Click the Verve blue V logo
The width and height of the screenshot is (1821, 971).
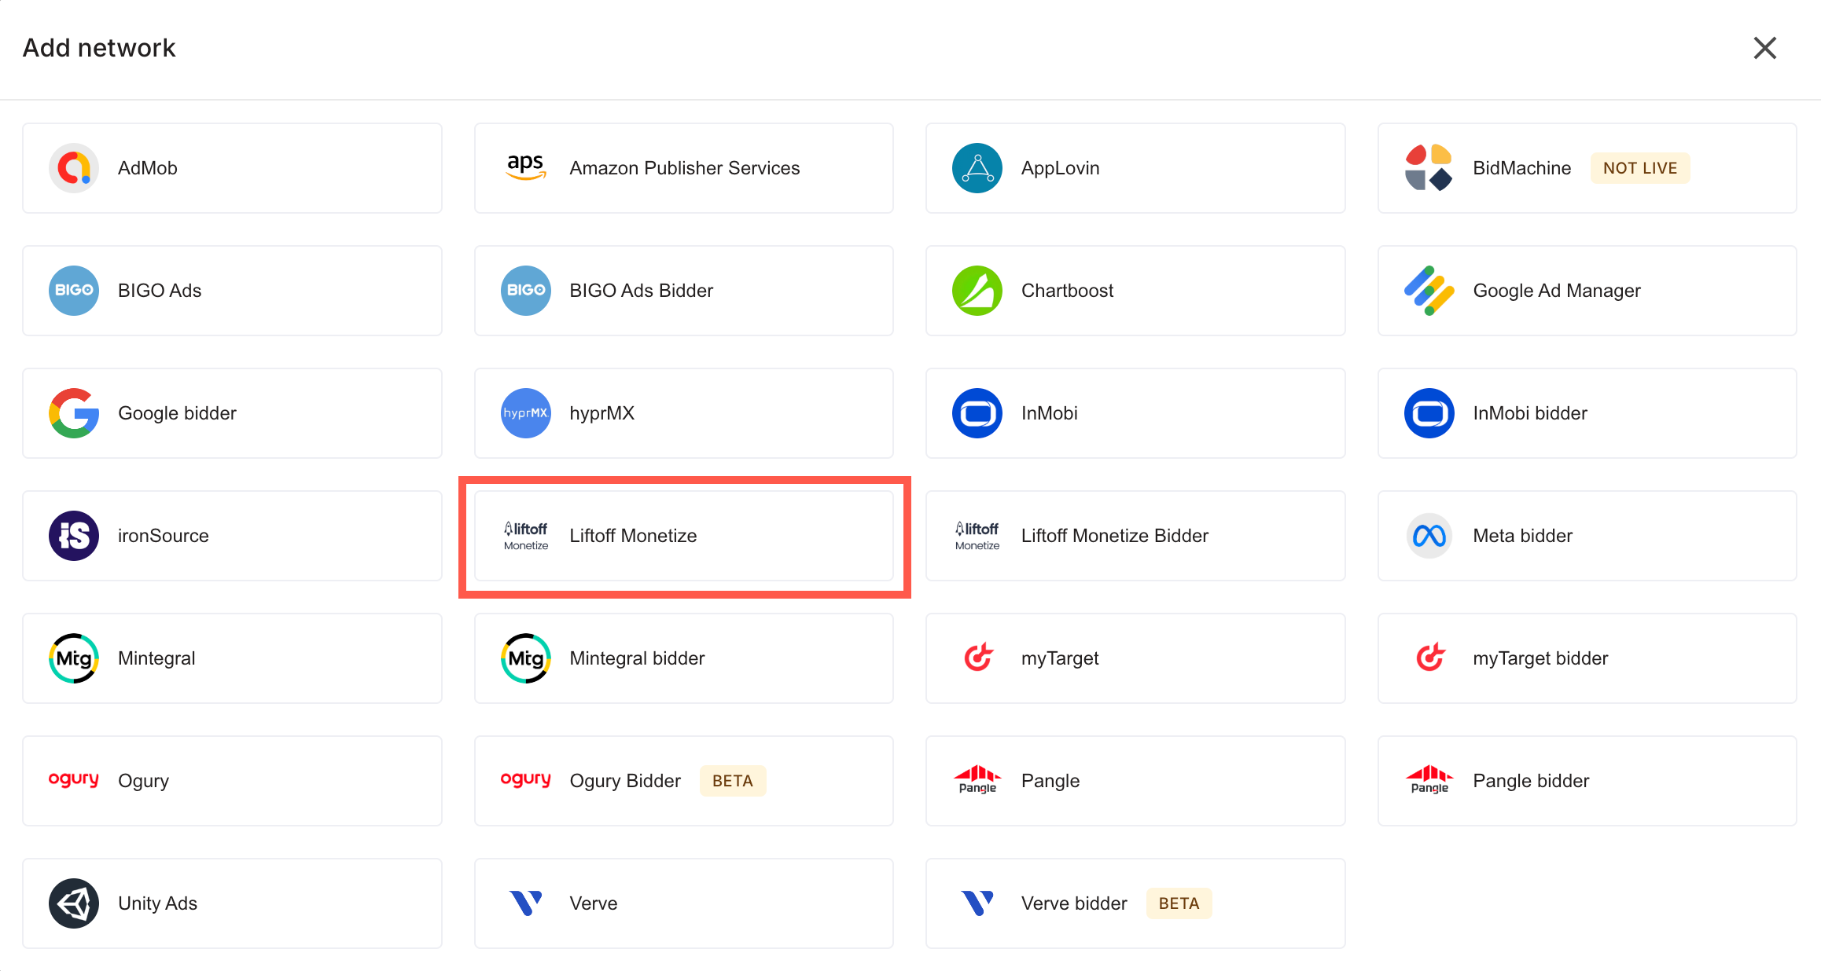(526, 903)
